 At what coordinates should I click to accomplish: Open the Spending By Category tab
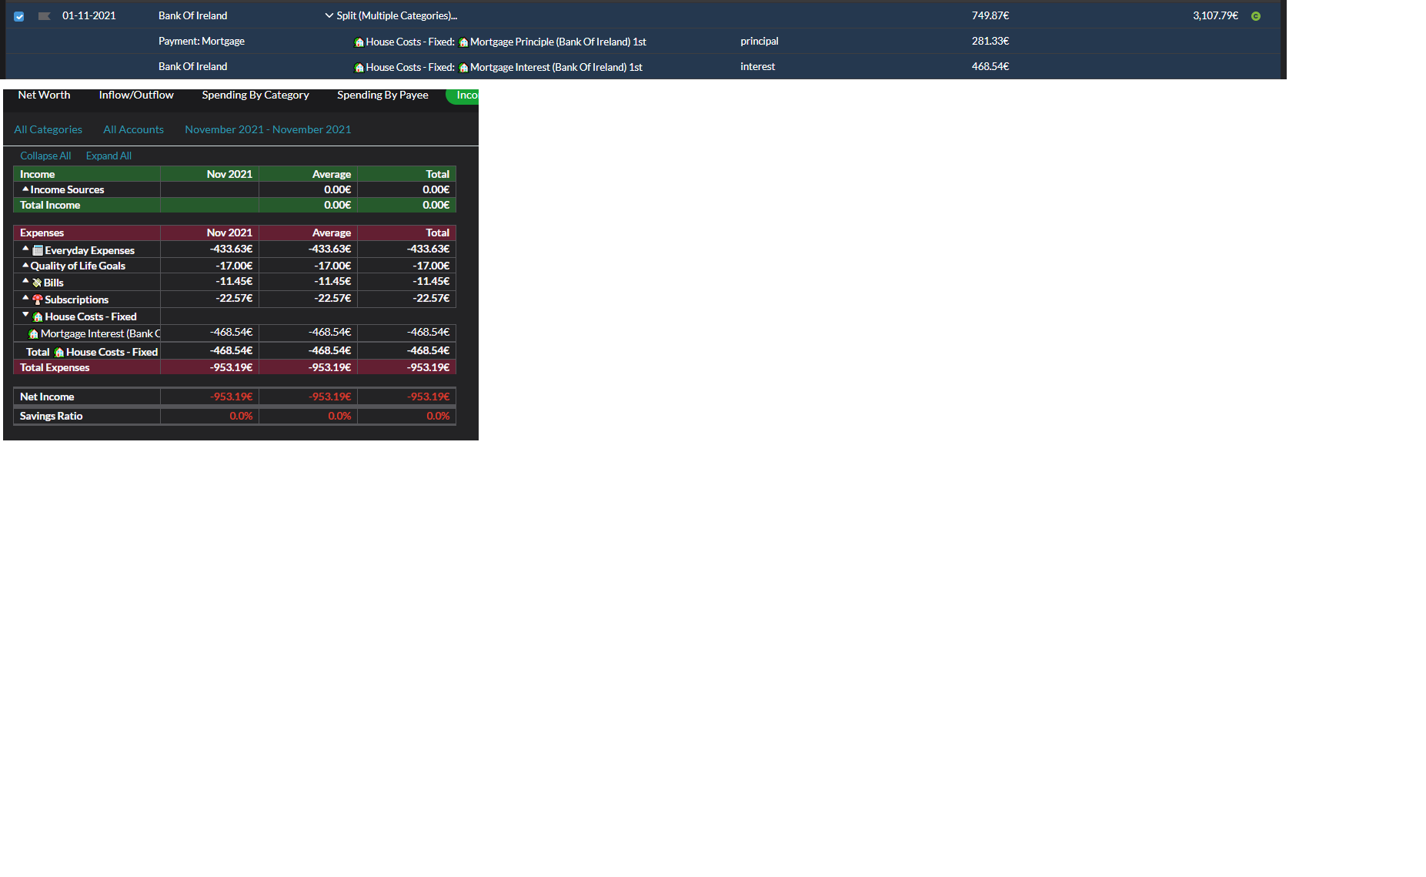click(255, 95)
